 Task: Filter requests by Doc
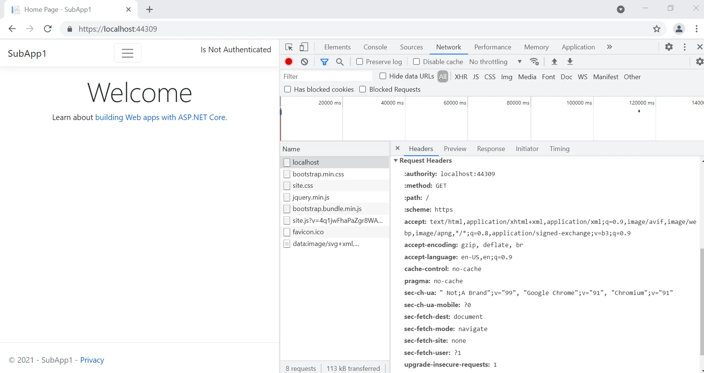[x=566, y=77]
